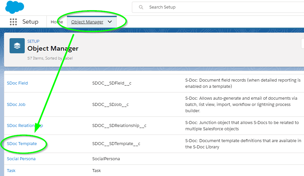Open the SDoc Job object
This screenshot has height=176, width=304.
[16, 104]
